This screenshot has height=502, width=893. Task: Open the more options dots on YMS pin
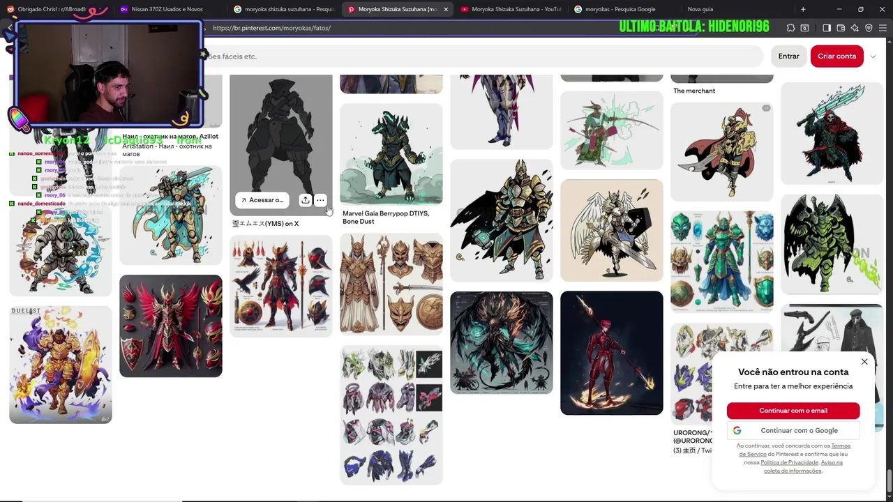point(320,200)
